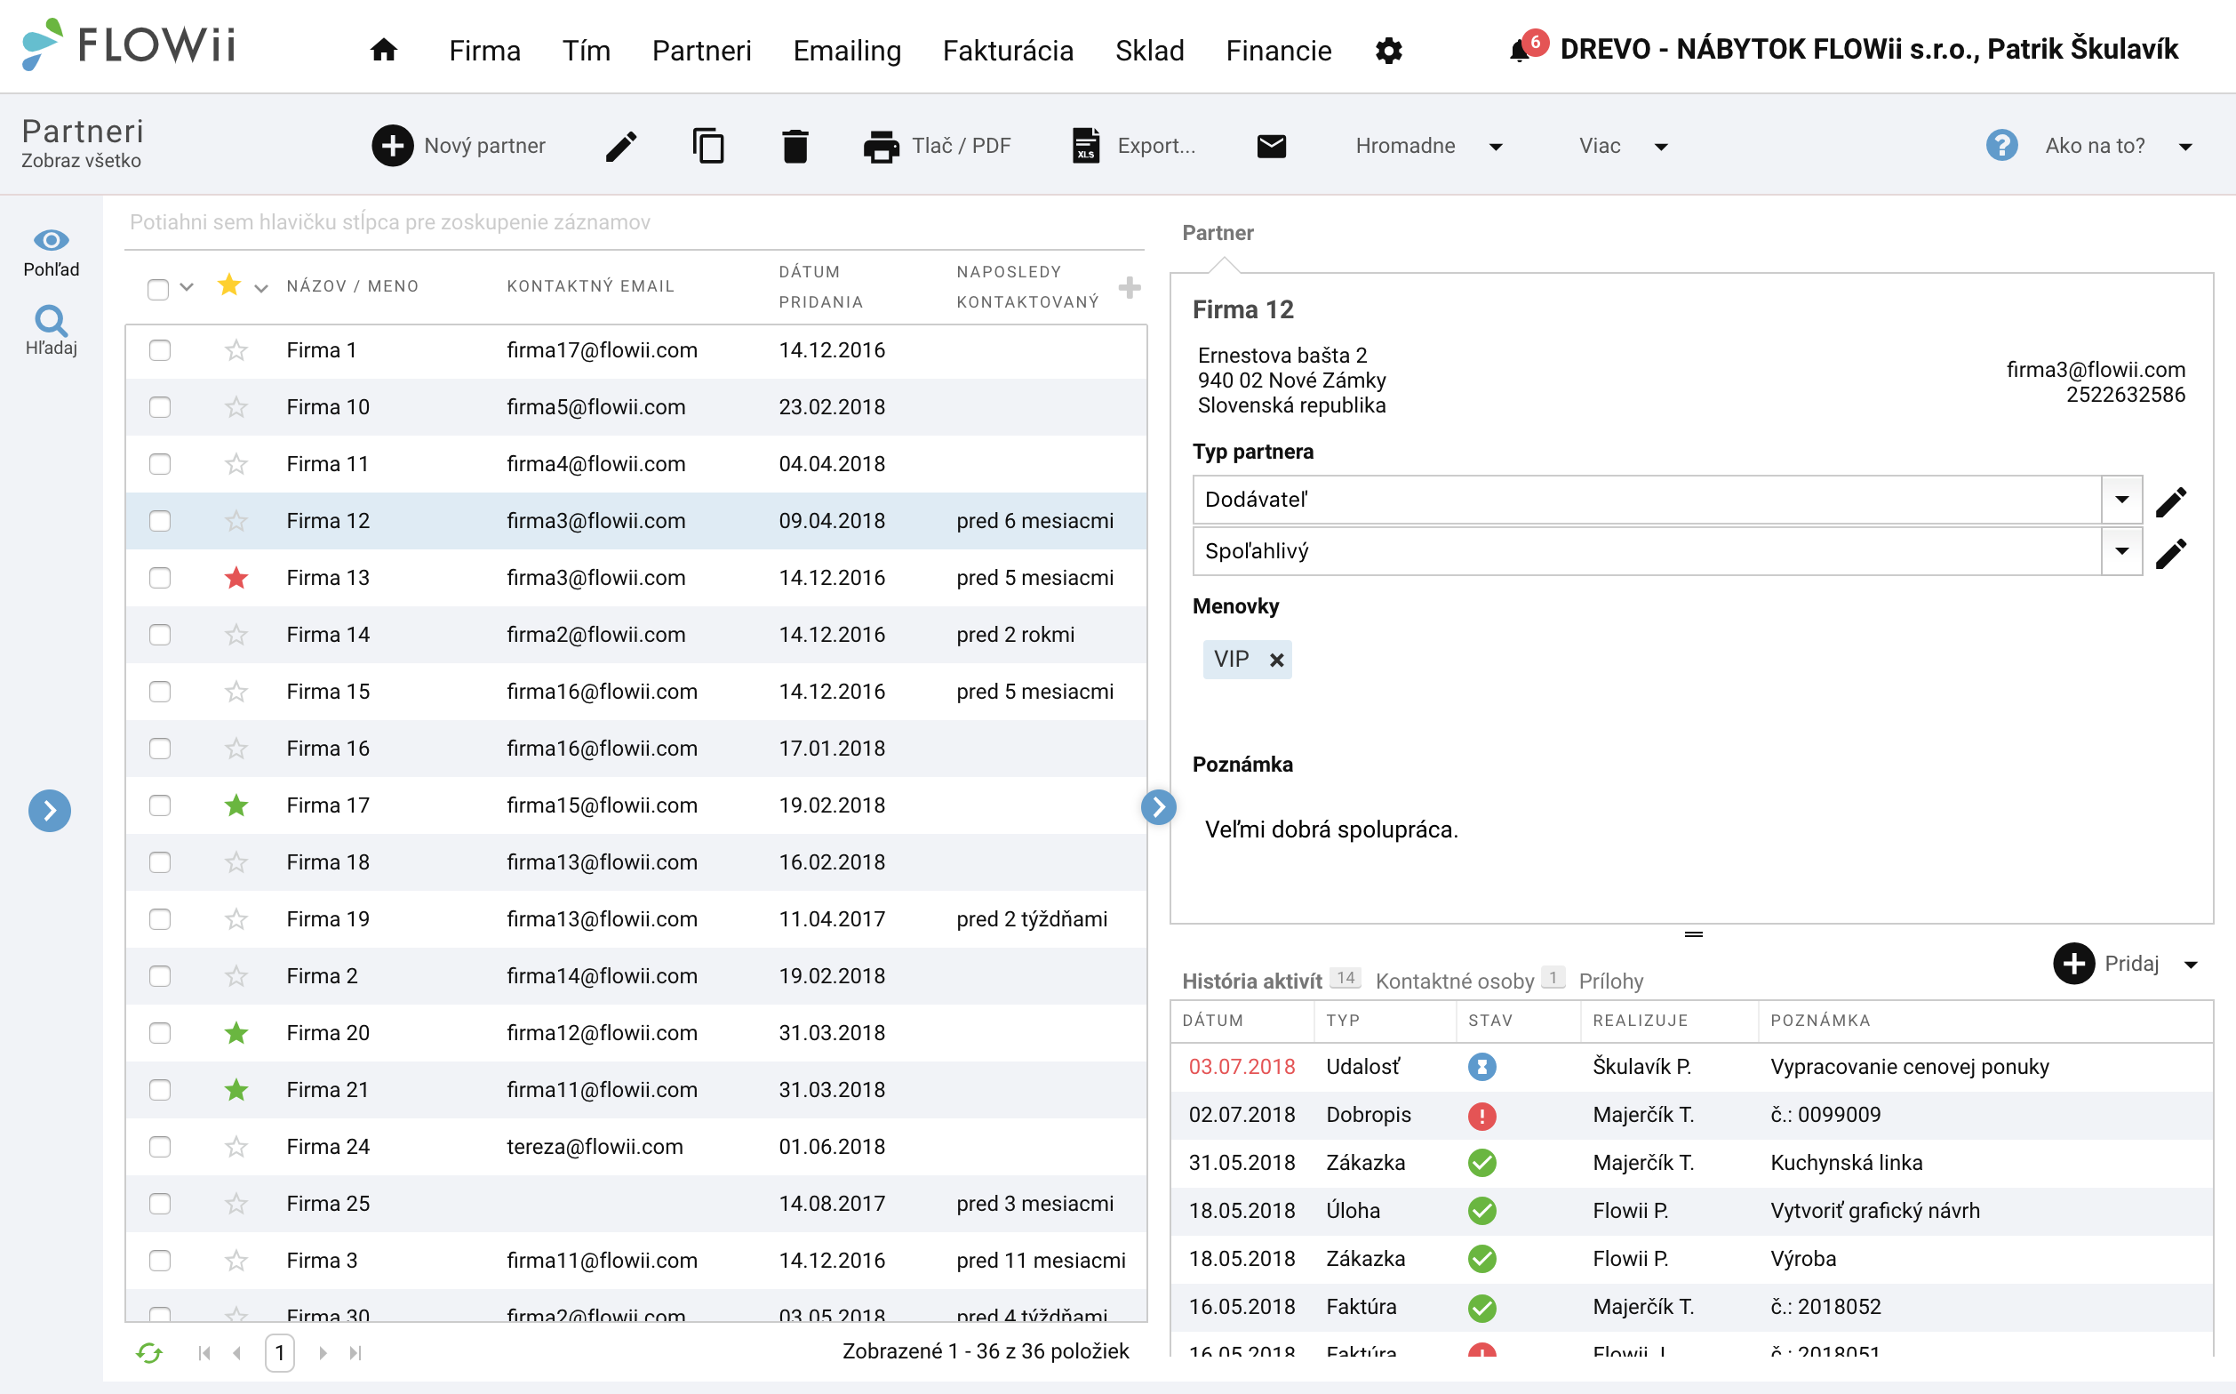Select checkbox for Firma 17
Screen dimensions: 2236x1394
click(x=159, y=805)
